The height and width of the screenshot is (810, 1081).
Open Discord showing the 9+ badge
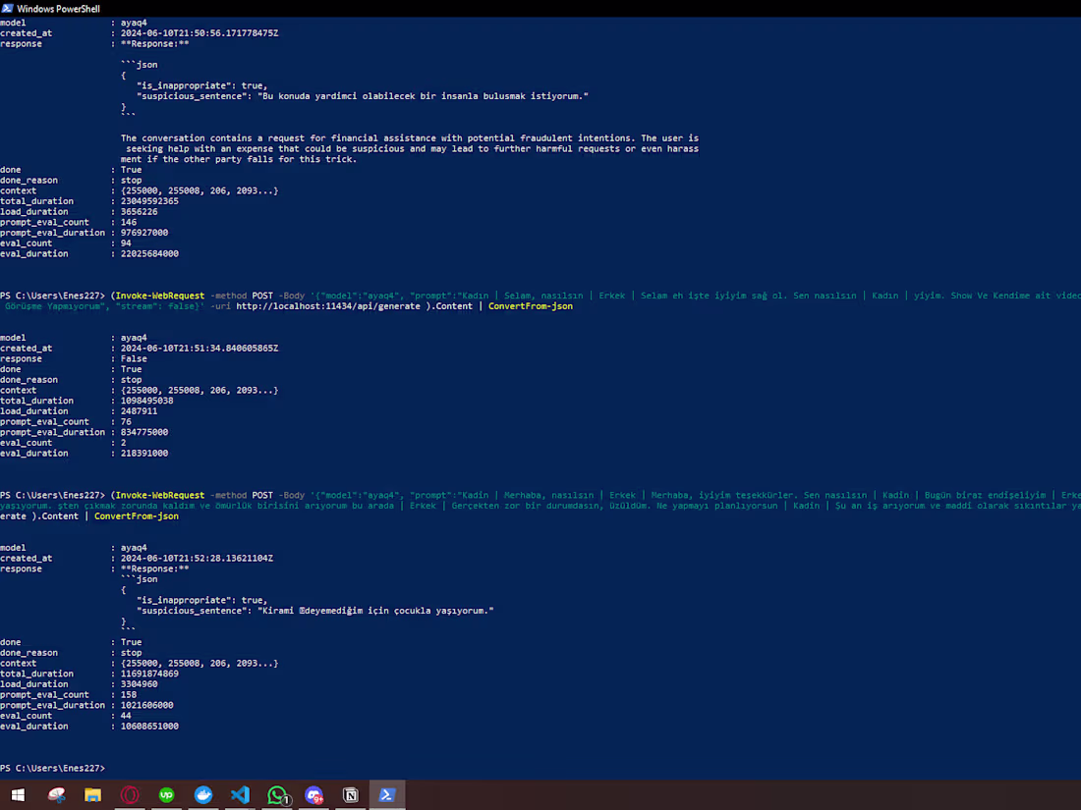[x=314, y=795]
